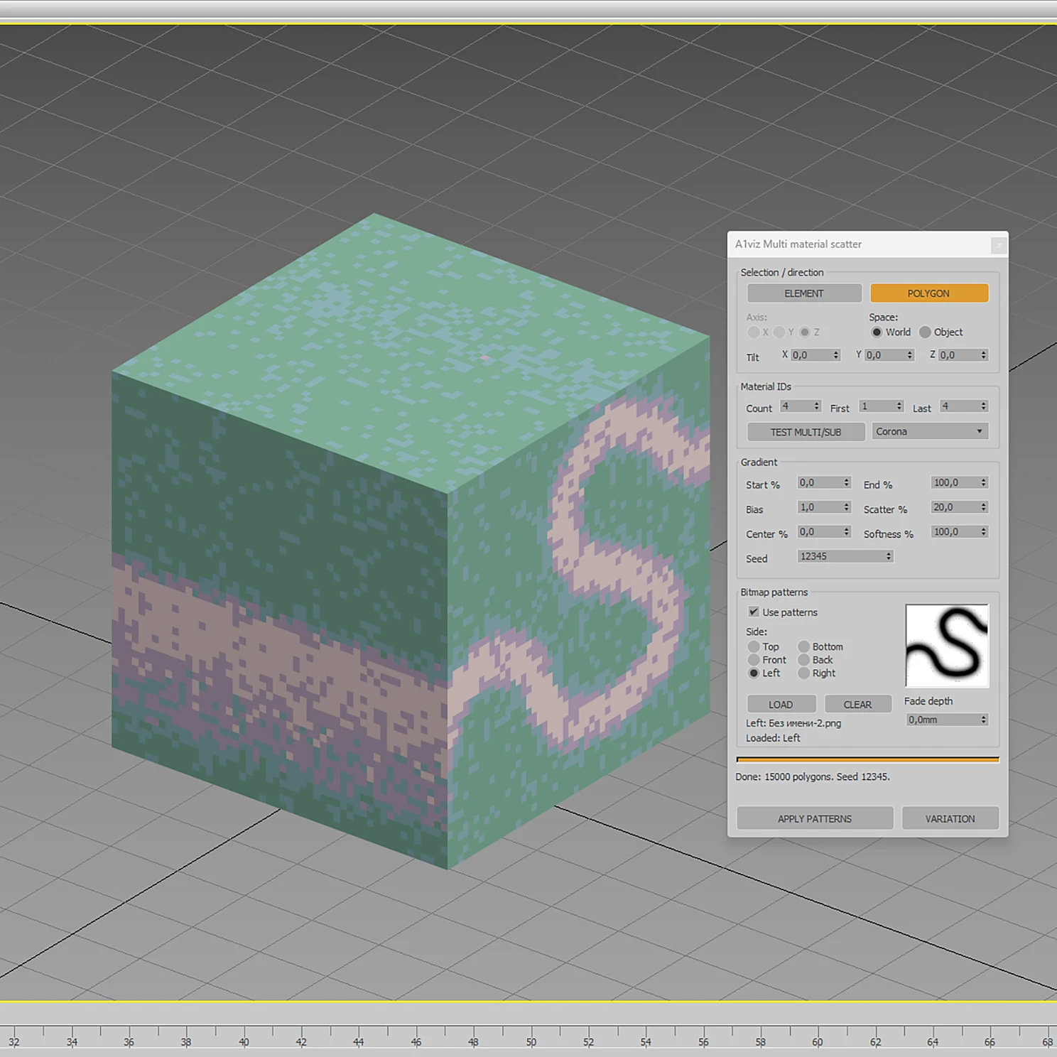1057x1057 pixels.
Task: Click the LOAD pattern button
Action: [781, 704]
